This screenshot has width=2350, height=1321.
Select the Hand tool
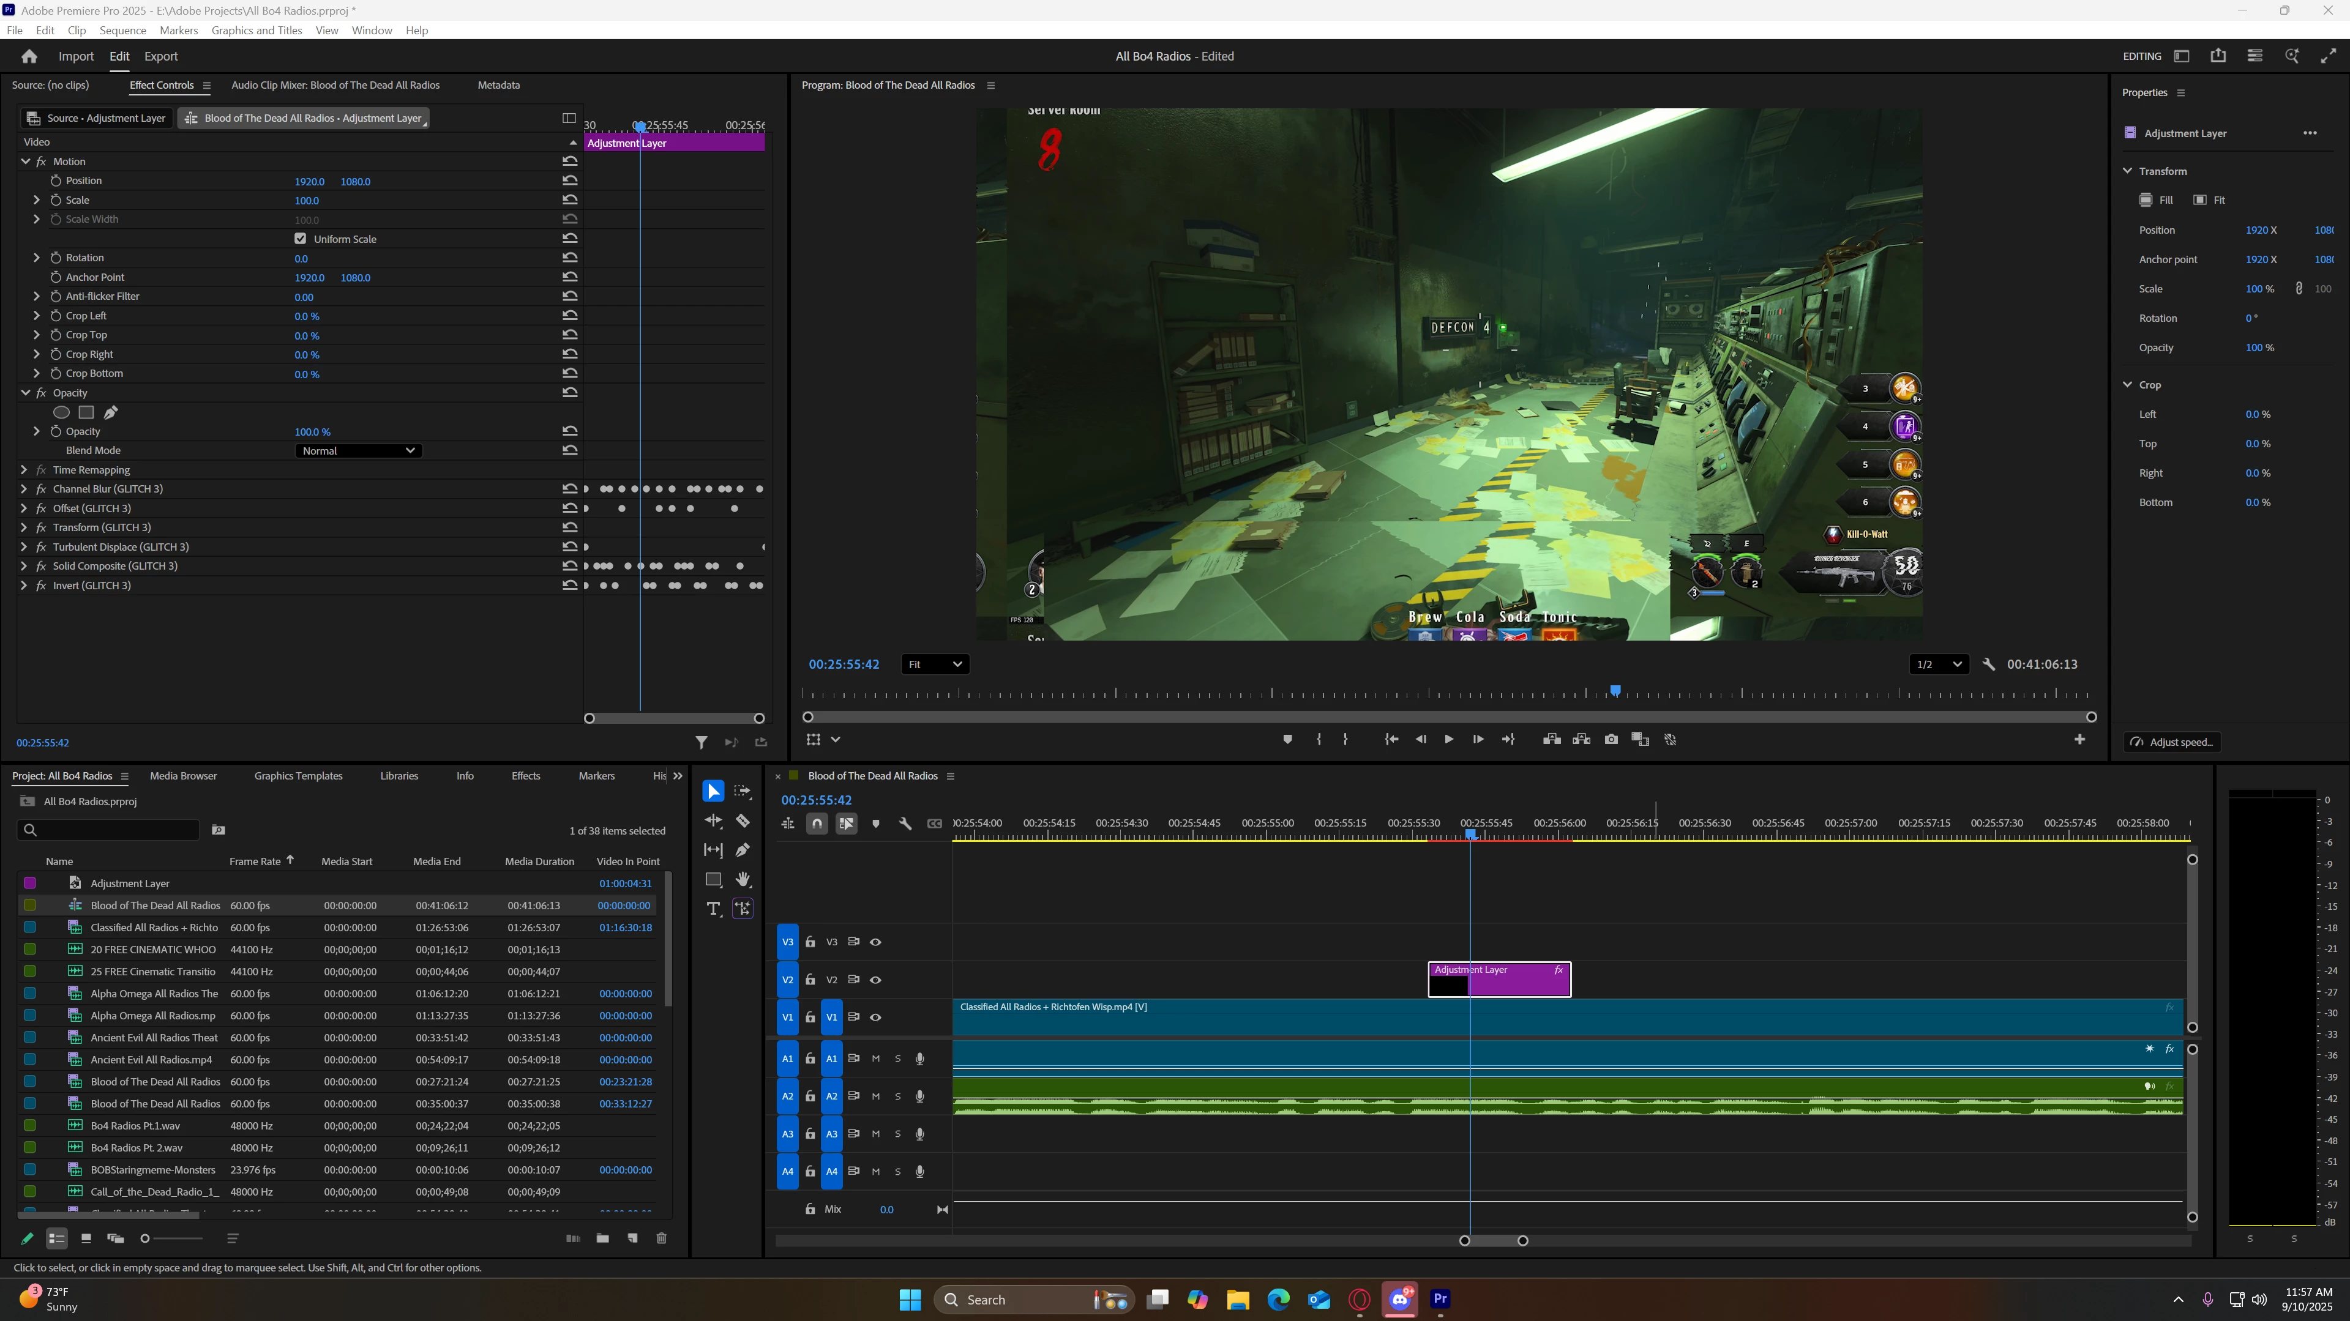coord(743,880)
